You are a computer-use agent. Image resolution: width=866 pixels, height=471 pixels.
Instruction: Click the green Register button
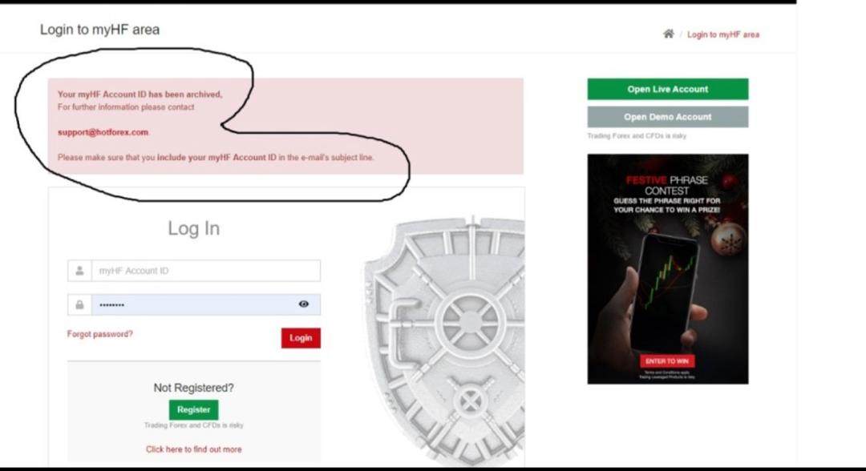coord(194,410)
